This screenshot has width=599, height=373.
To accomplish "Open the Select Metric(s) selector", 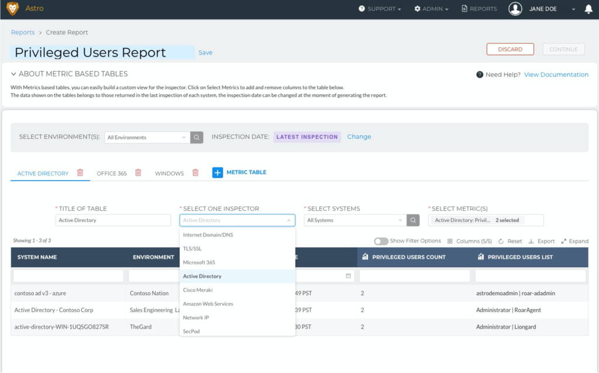I will coord(486,220).
